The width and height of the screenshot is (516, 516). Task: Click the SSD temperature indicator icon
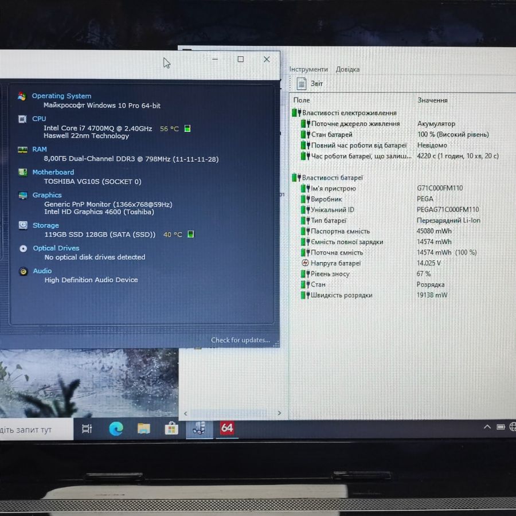(x=190, y=234)
